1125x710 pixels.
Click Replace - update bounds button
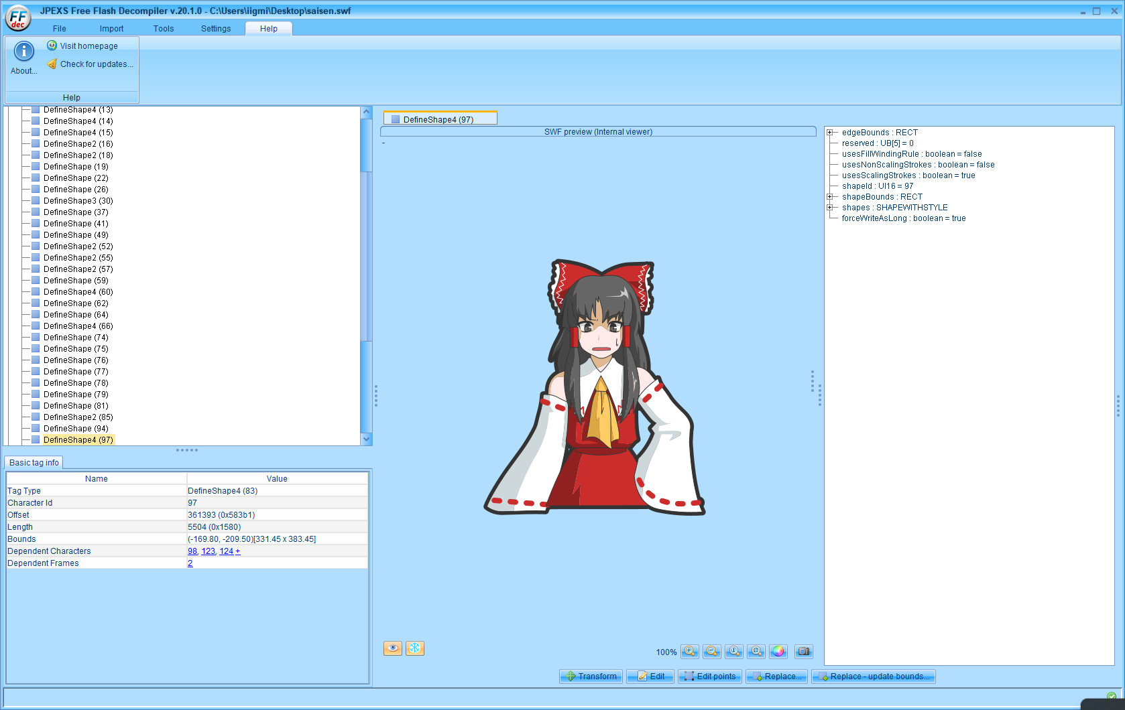point(874,677)
